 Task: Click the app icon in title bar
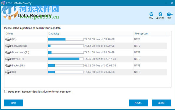[x=3, y=3]
